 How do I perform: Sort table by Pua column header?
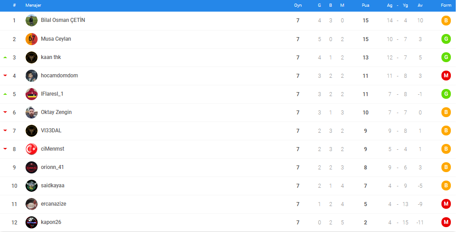click(365, 5)
